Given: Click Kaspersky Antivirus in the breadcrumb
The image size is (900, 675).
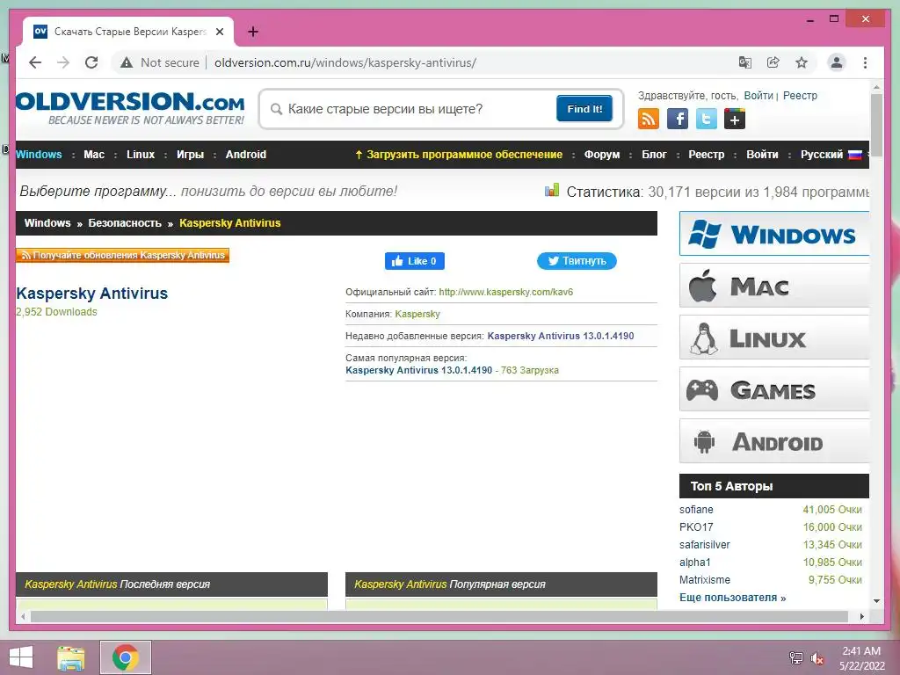Looking at the screenshot, I should click(229, 223).
